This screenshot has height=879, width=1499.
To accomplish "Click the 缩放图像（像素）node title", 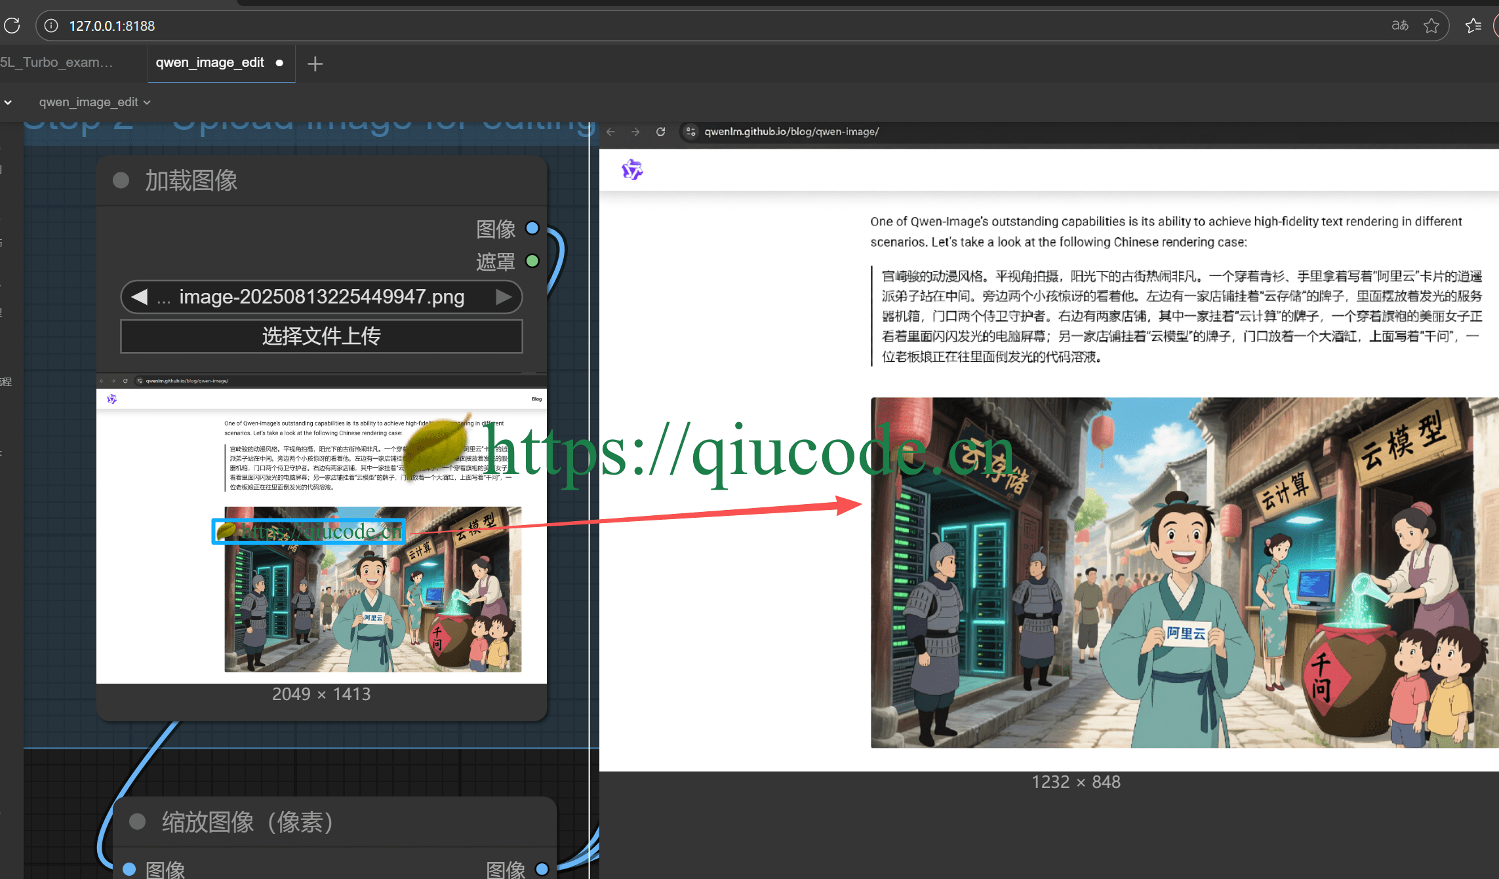I will 248,822.
